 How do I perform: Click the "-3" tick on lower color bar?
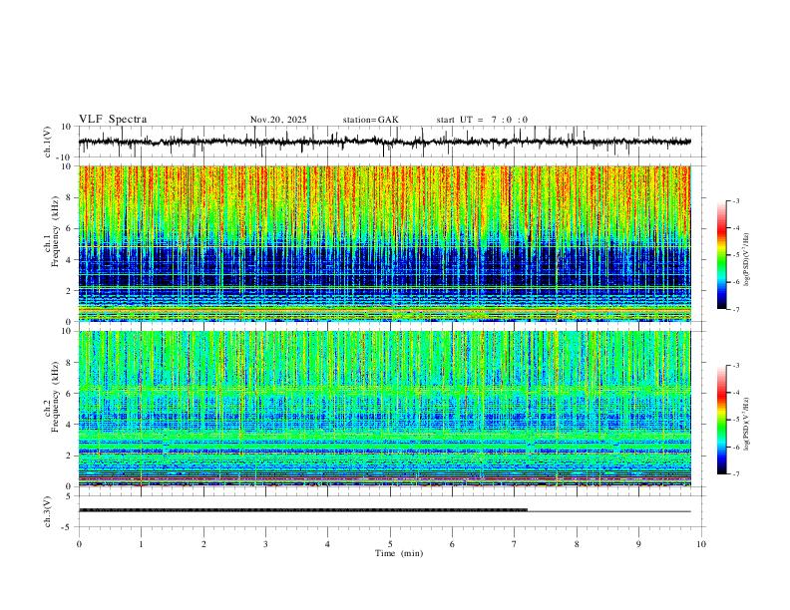click(x=735, y=366)
